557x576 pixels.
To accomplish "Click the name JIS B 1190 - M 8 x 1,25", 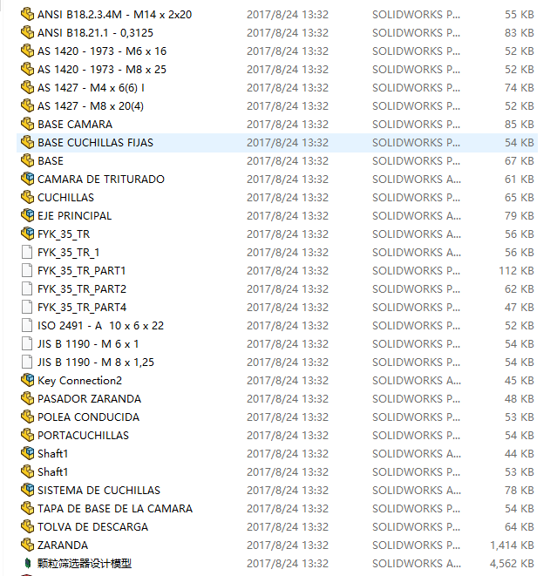I will (x=96, y=363).
